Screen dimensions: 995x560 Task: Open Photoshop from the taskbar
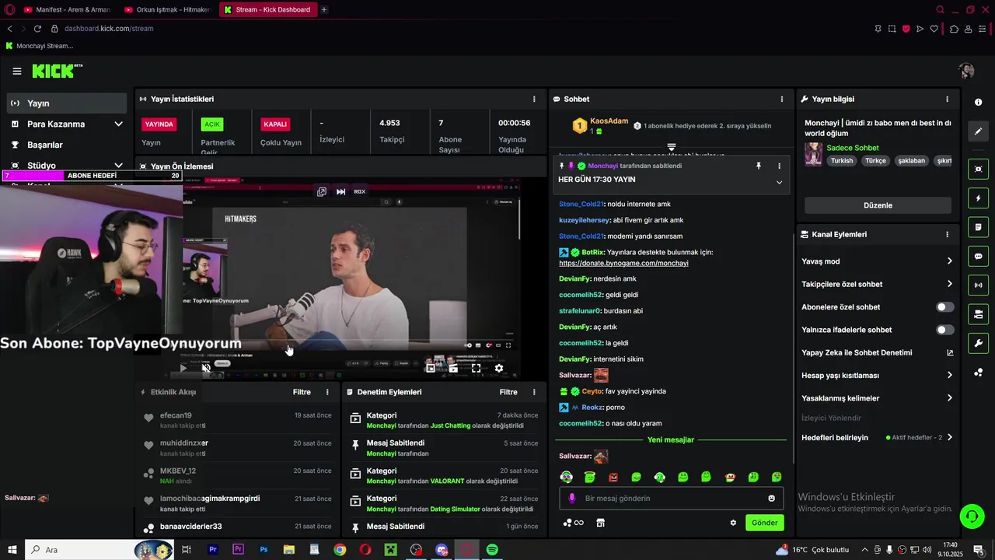click(264, 550)
